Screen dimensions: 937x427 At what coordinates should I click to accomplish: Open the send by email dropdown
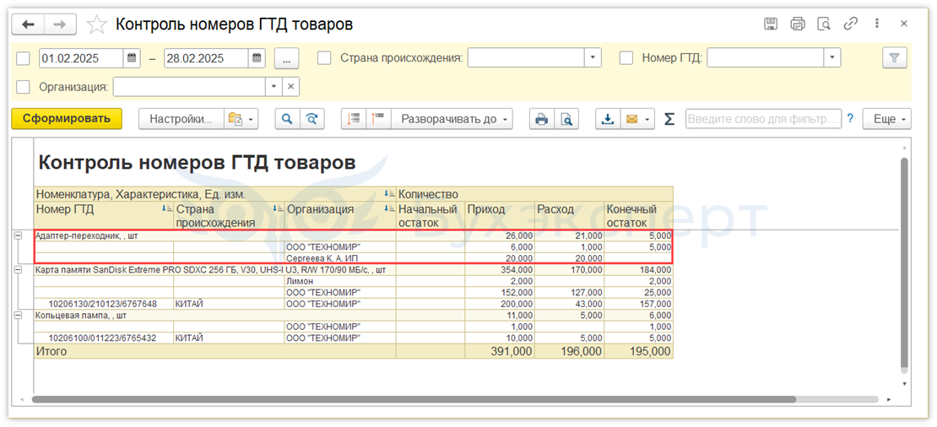(647, 119)
